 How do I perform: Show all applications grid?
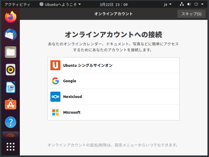click(11, 147)
